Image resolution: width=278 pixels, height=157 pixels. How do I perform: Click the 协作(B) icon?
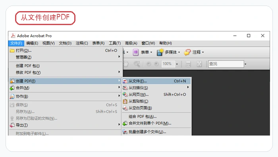[x=12, y=96]
